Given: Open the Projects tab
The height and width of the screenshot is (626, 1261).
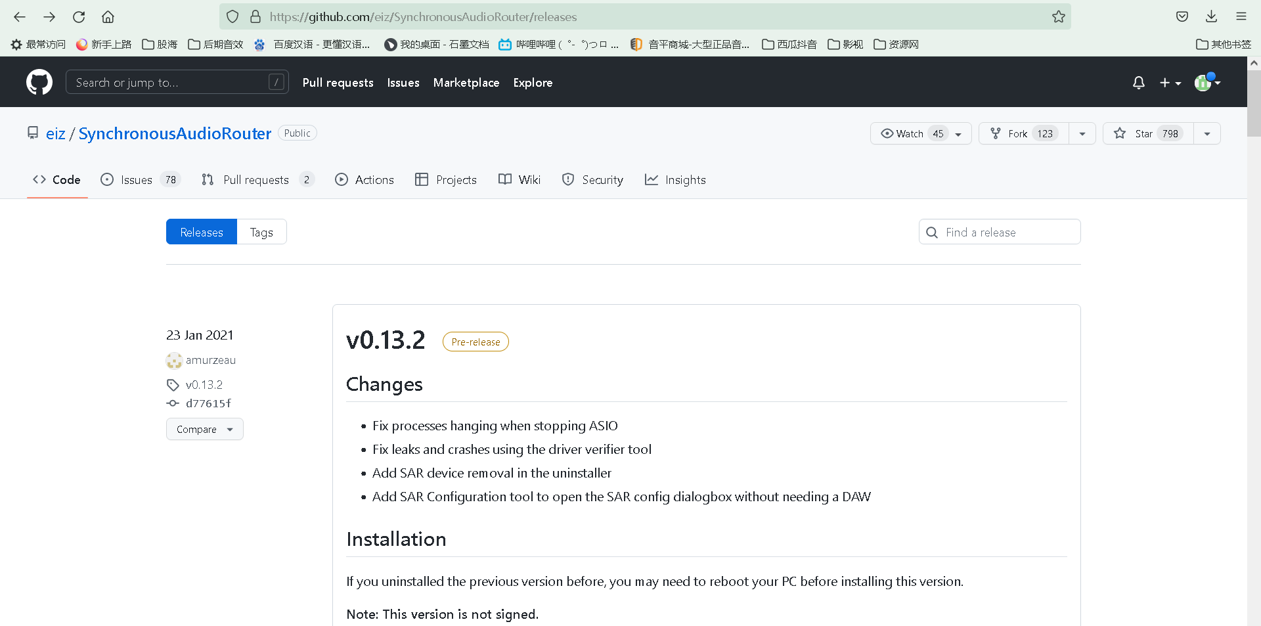Looking at the screenshot, I should pyautogui.click(x=446, y=179).
